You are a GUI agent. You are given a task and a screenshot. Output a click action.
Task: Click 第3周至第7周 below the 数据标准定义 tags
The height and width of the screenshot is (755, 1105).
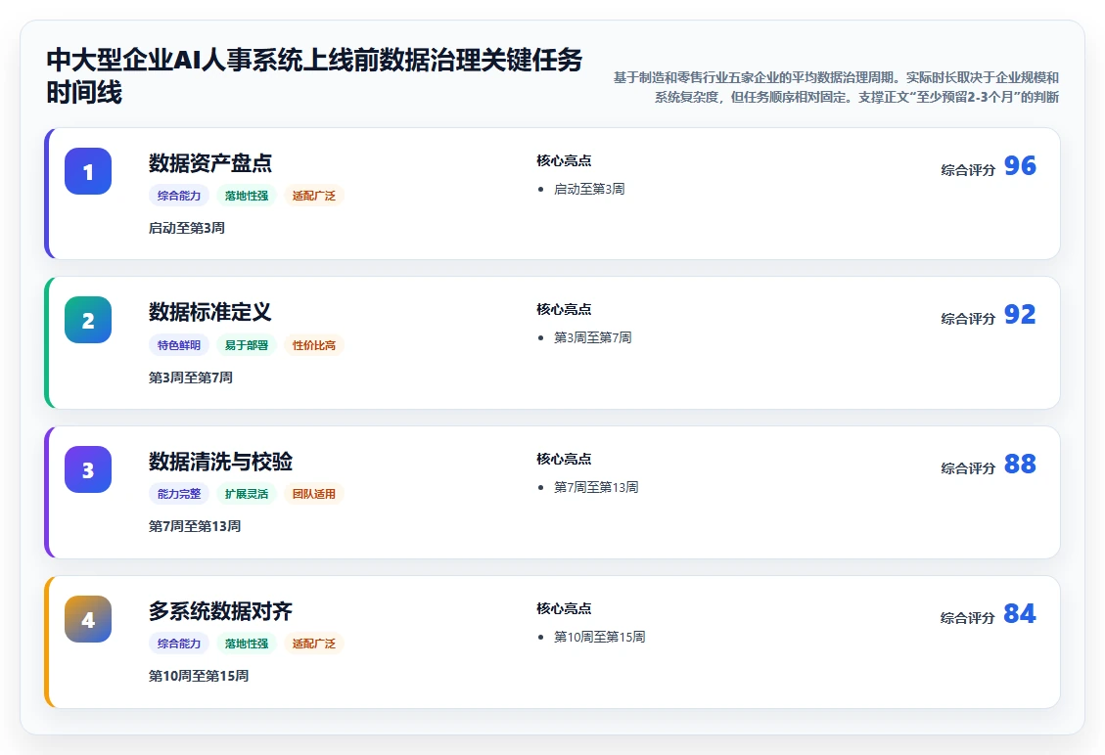click(190, 377)
